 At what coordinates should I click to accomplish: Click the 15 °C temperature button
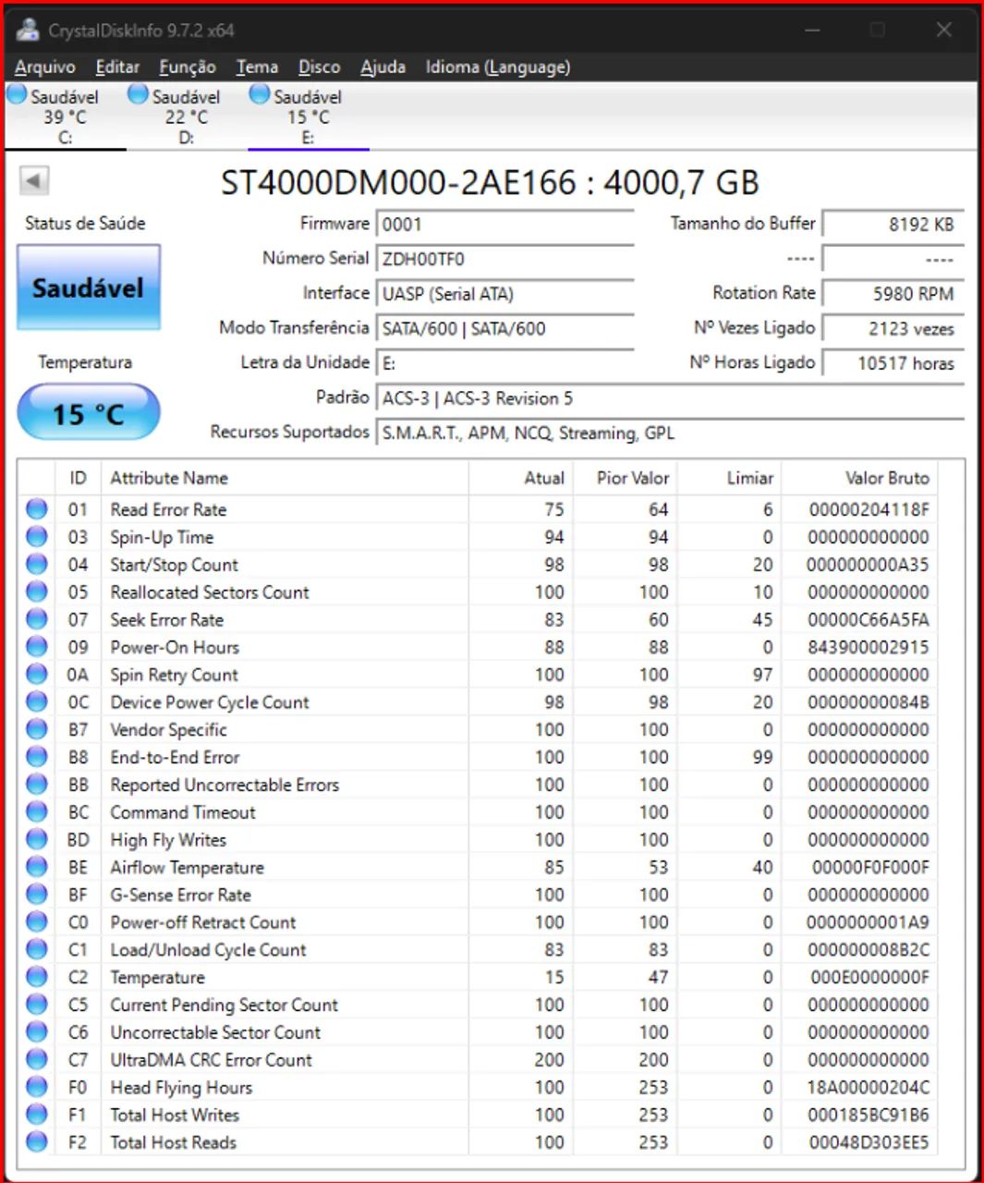[89, 412]
